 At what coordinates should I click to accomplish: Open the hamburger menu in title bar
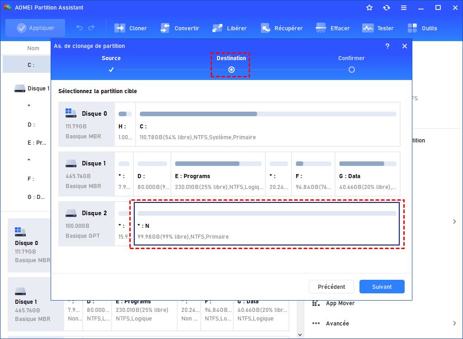(404, 8)
